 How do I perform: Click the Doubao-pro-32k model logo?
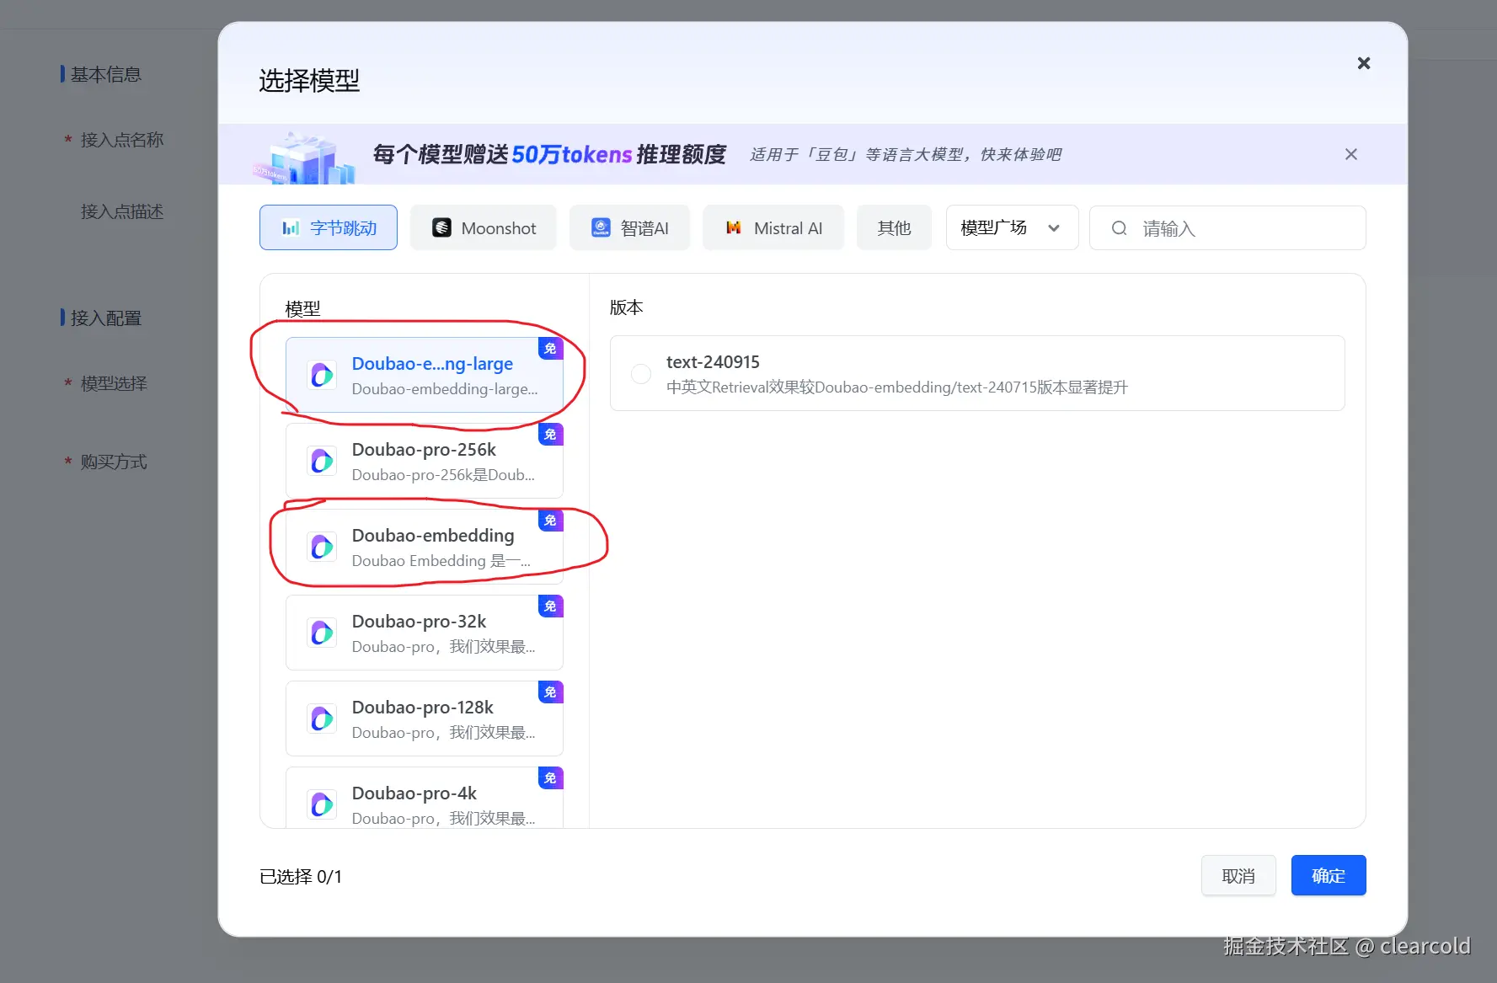pyautogui.click(x=322, y=633)
